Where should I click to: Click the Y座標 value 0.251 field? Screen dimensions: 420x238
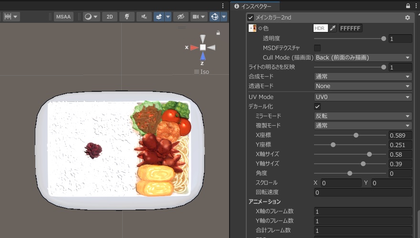[x=400, y=145]
